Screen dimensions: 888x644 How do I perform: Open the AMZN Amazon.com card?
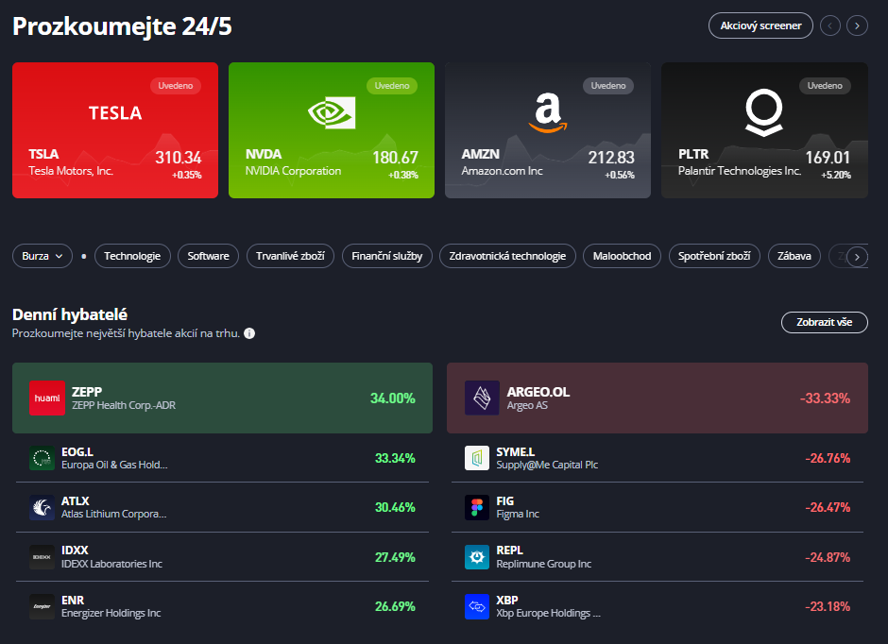[548, 130]
